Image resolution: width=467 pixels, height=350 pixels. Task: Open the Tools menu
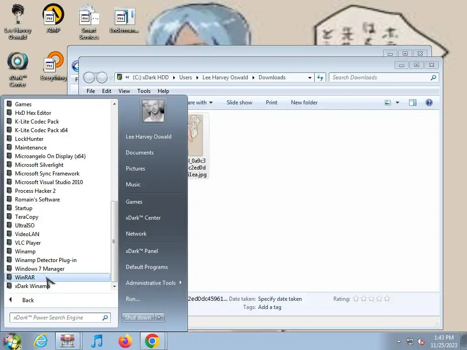144,91
